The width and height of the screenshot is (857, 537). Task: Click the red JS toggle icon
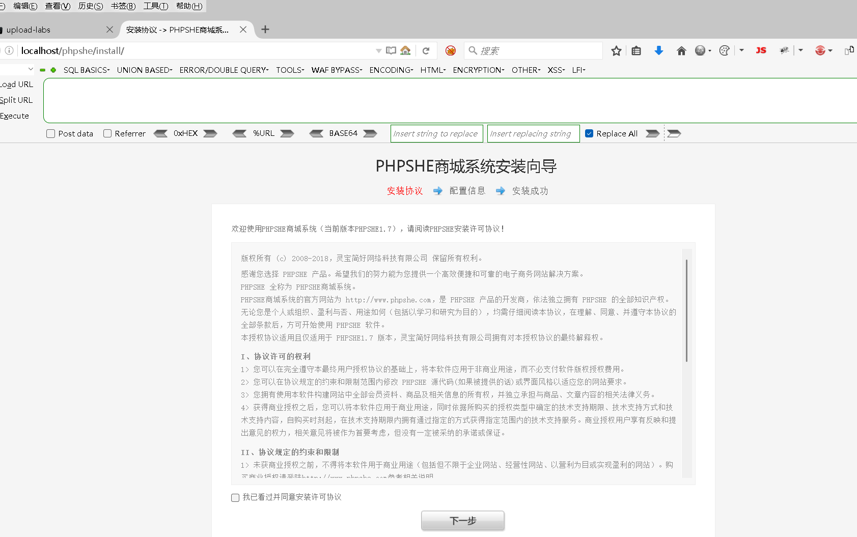(761, 50)
